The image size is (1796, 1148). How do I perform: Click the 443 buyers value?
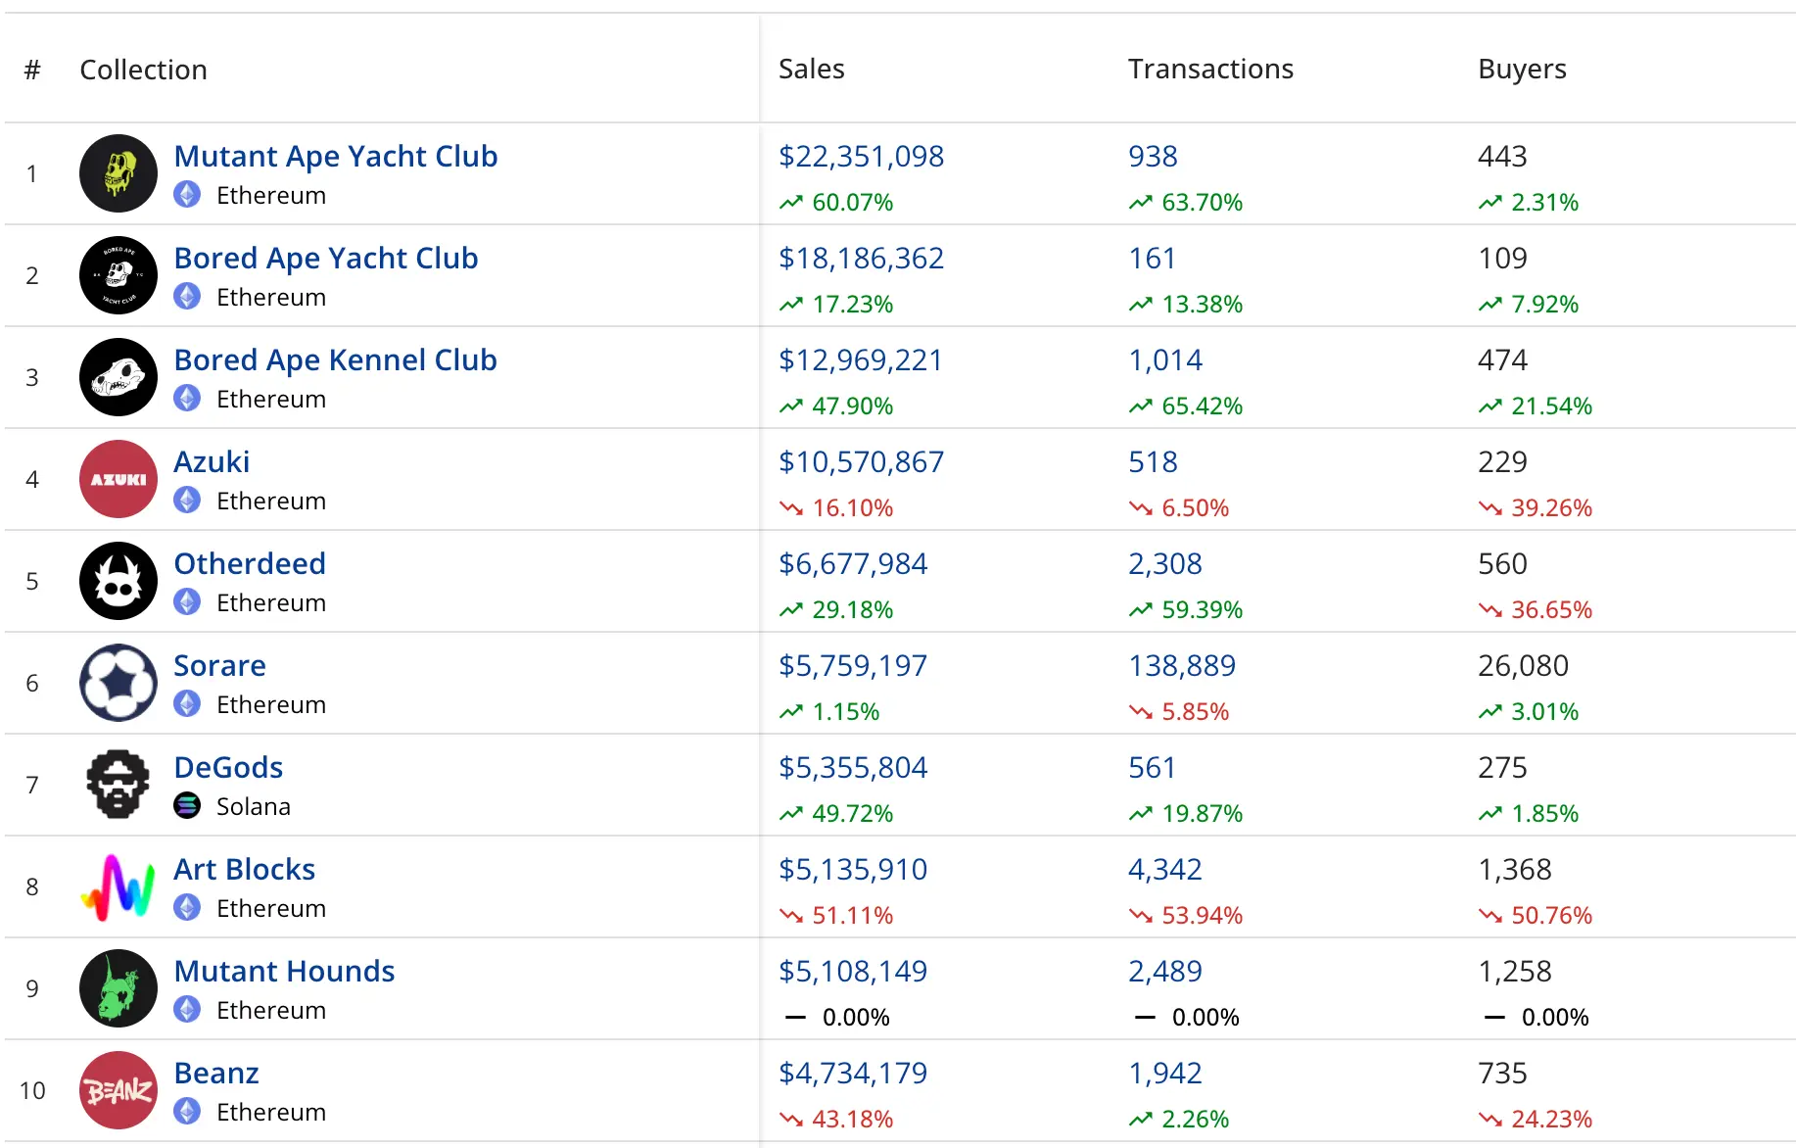[1502, 157]
